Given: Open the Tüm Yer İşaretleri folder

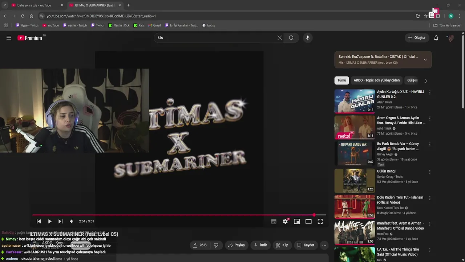Looking at the screenshot, I should [448, 25].
